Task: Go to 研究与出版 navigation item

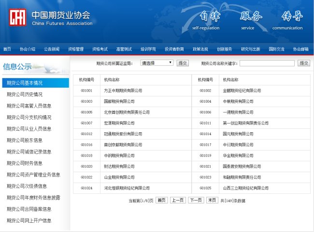Action: [251, 49]
